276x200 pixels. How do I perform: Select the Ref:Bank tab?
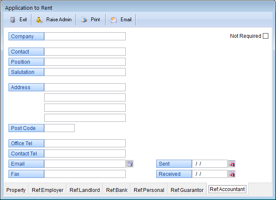[x=117, y=190]
